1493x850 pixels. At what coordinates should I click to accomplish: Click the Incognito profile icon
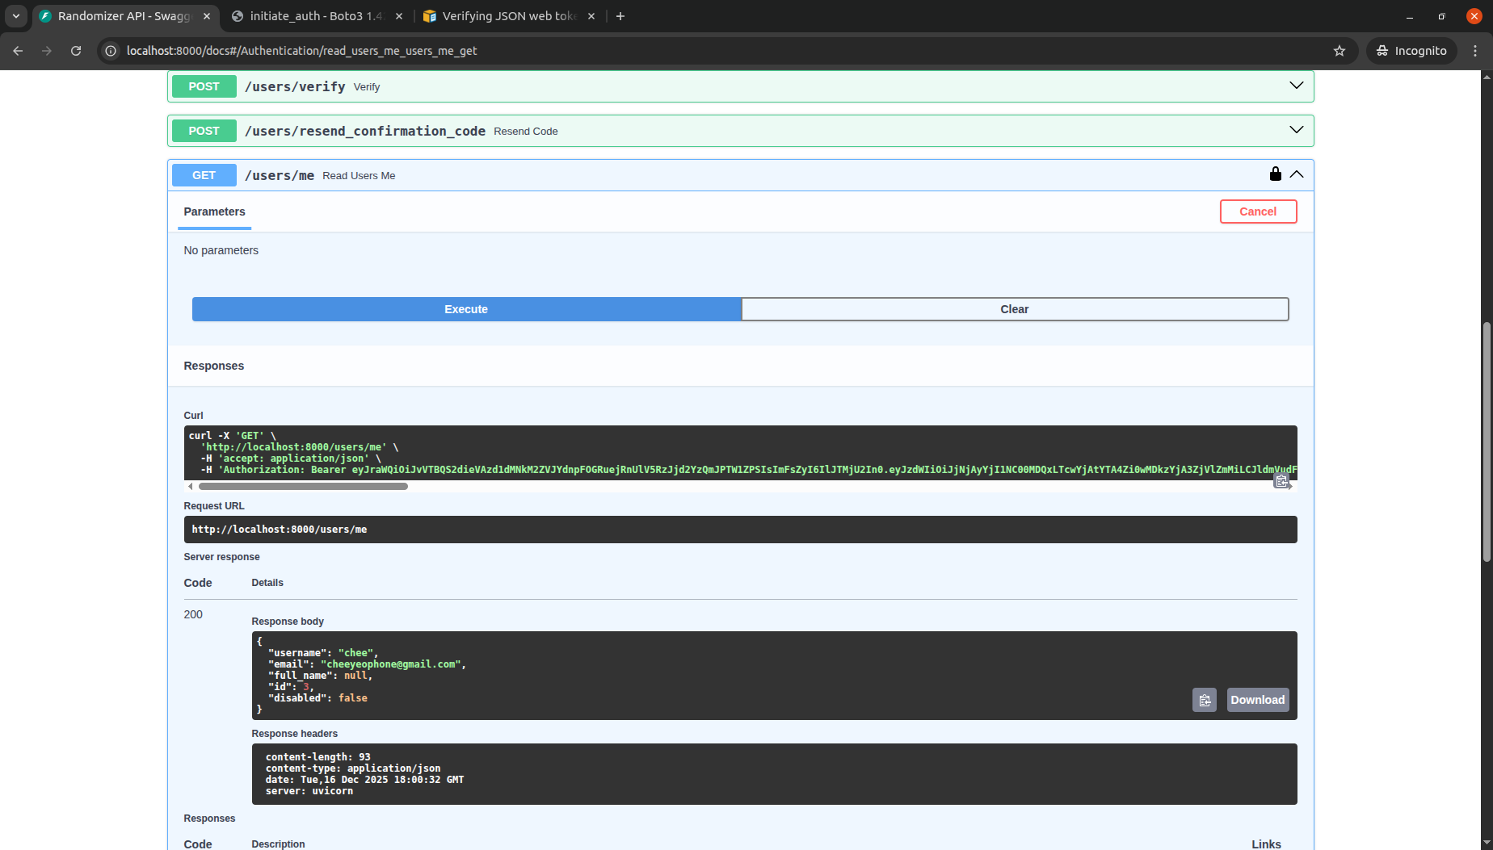click(x=1385, y=51)
